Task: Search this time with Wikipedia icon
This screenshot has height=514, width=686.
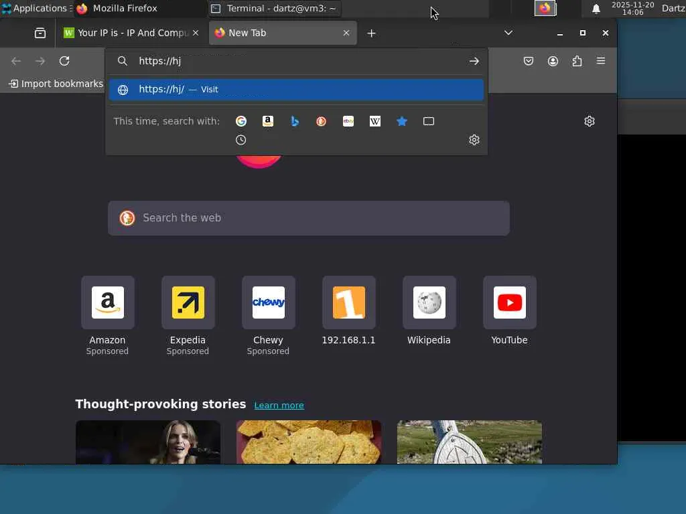Action: click(x=375, y=121)
